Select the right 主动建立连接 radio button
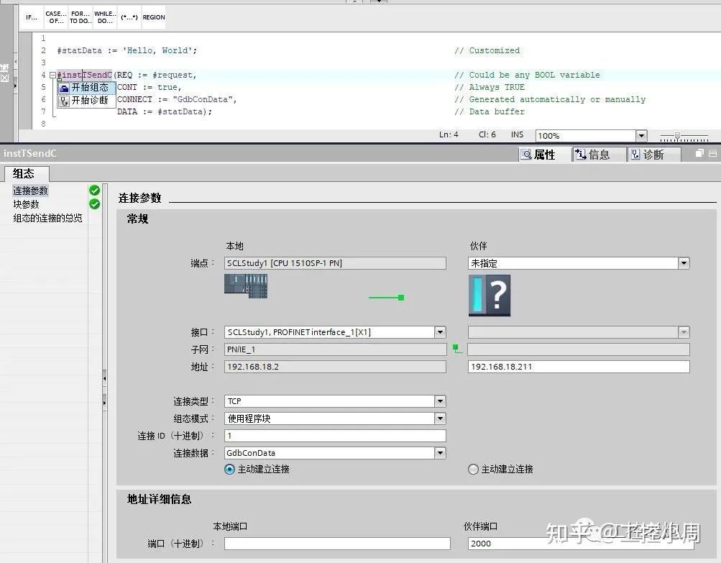 click(473, 469)
